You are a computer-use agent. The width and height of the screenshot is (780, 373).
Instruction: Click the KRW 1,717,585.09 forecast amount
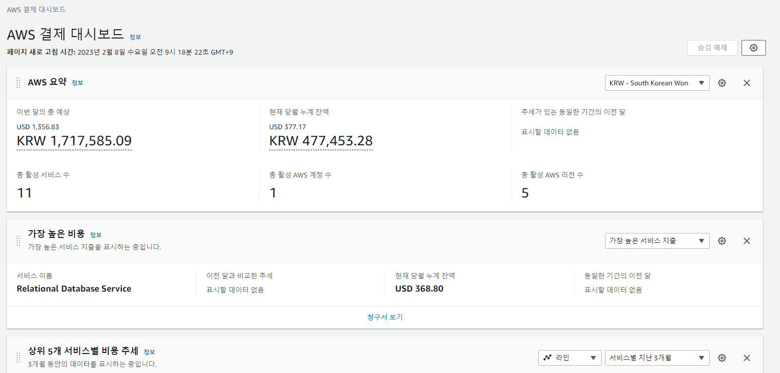74,141
